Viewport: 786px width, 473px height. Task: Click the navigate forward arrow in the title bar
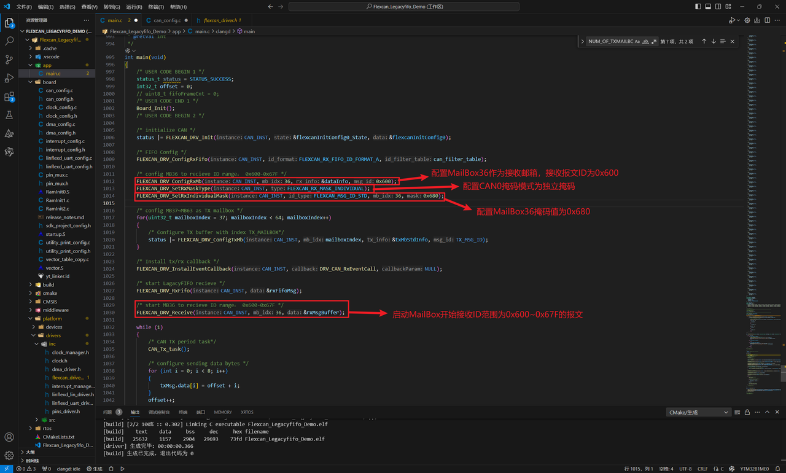(281, 7)
